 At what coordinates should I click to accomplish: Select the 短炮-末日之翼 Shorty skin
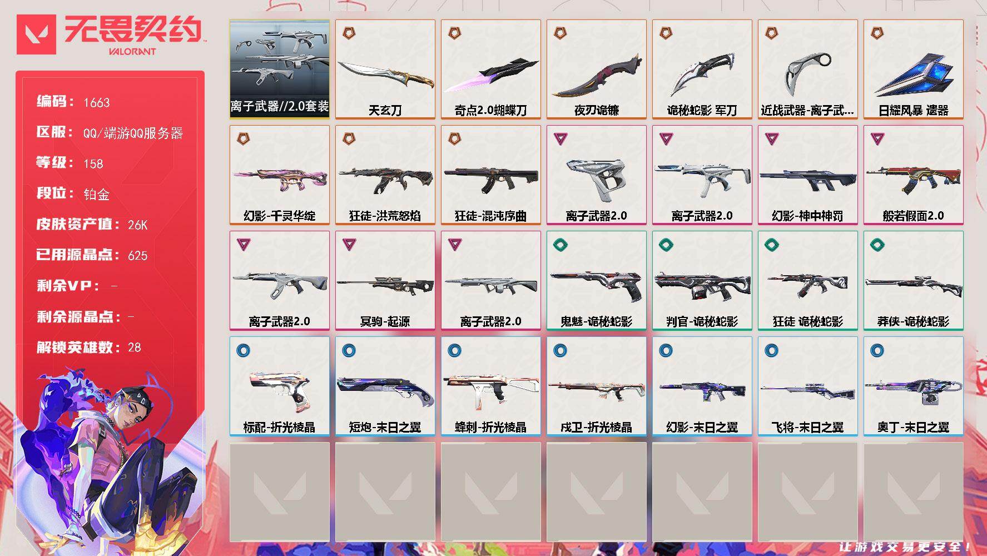point(385,386)
